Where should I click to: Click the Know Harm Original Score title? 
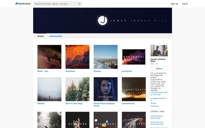click(104, 104)
